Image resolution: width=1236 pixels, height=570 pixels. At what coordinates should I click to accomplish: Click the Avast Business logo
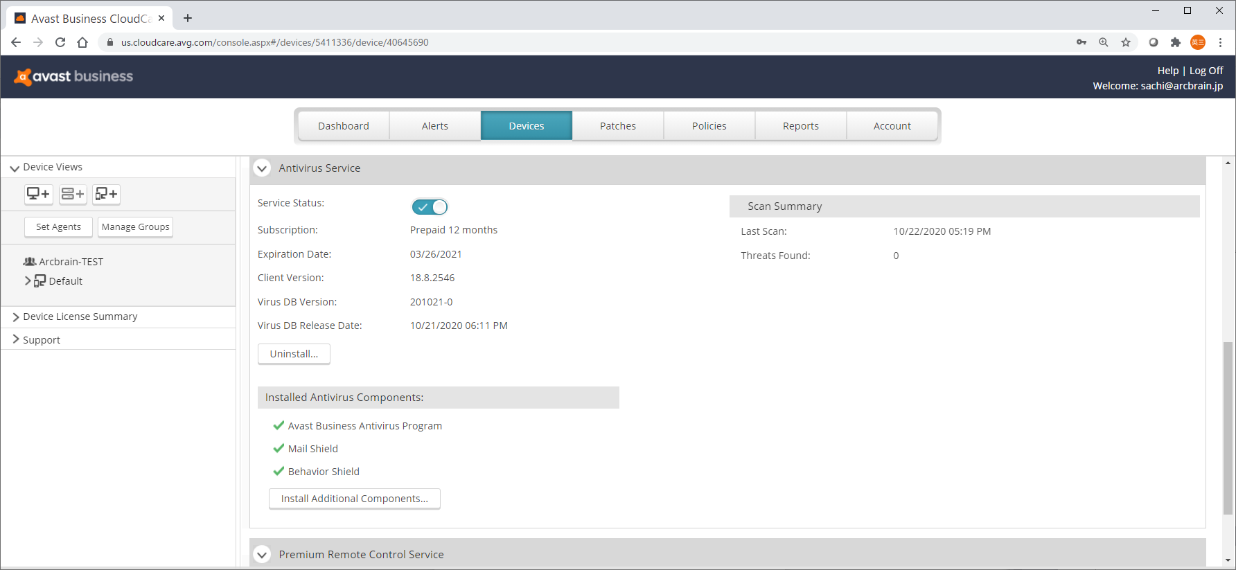(73, 76)
